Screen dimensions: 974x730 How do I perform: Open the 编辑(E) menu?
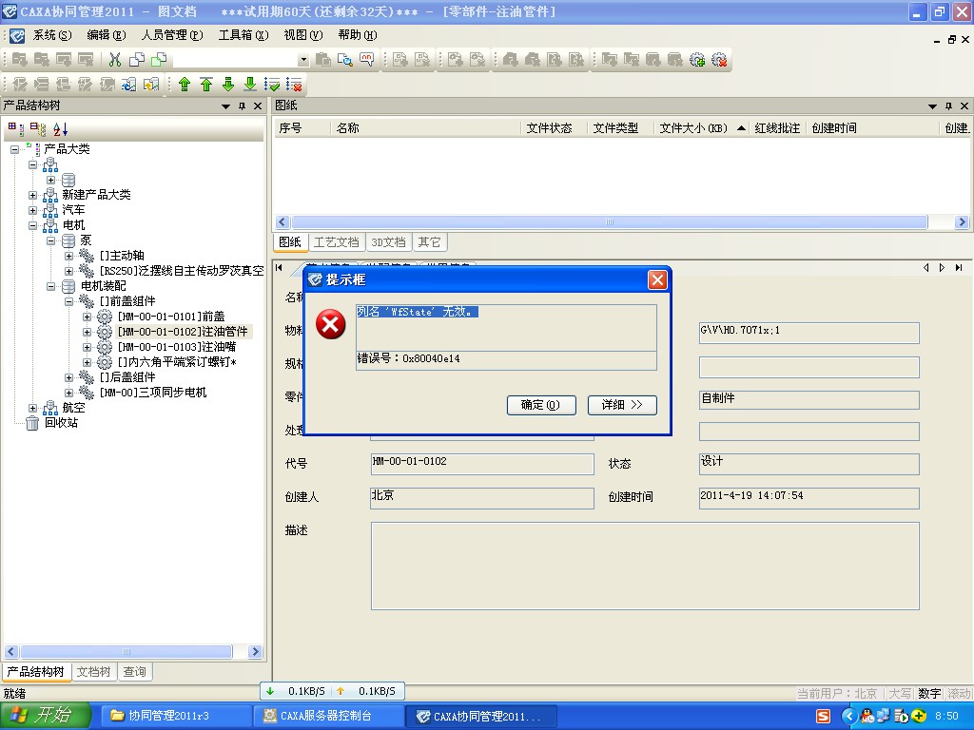click(107, 35)
